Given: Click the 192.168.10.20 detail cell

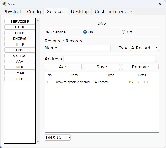Looking at the screenshot, I should point(139,82).
